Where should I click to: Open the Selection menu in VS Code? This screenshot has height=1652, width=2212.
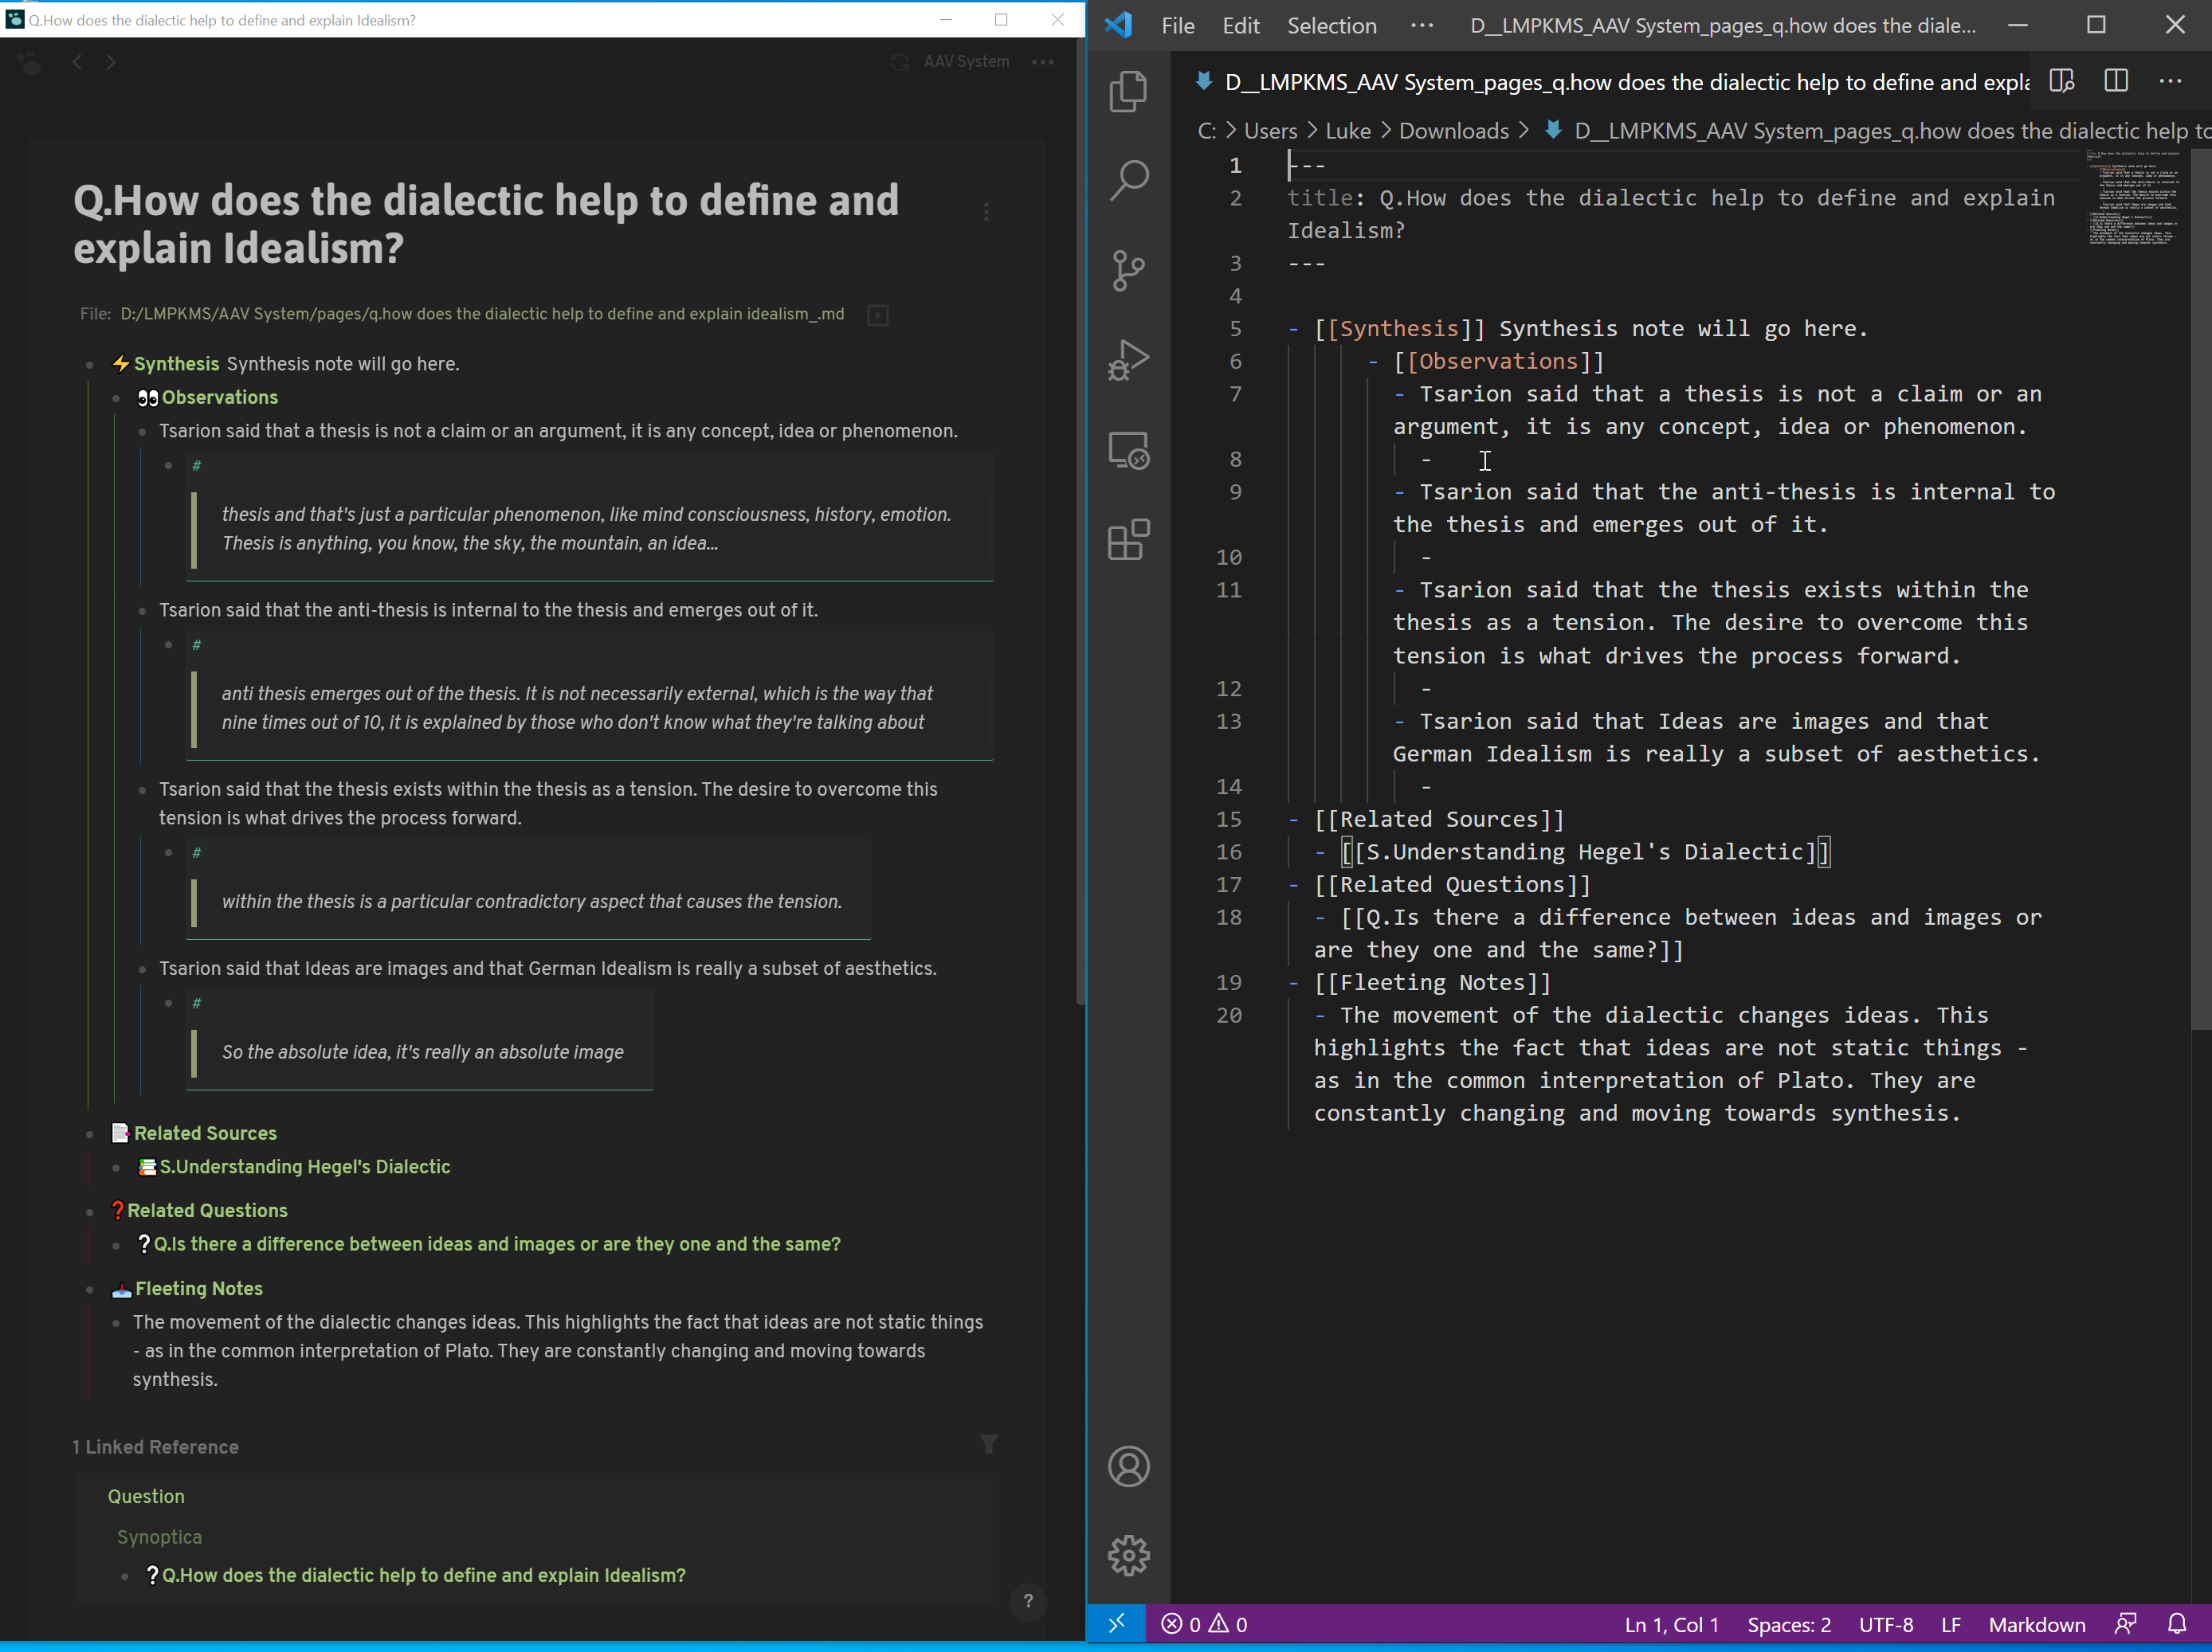tap(1331, 26)
